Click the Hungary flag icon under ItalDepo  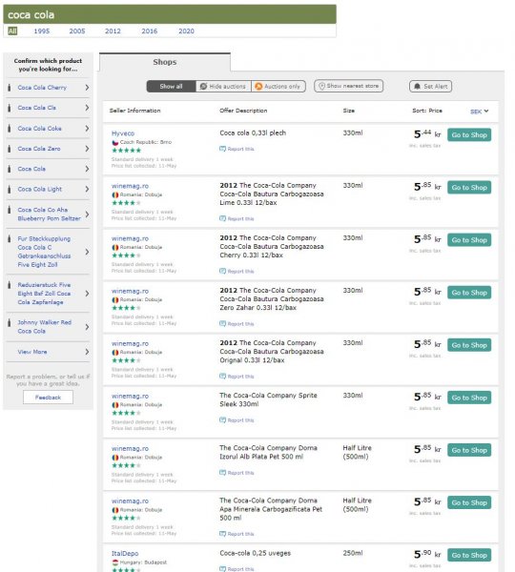pos(115,562)
